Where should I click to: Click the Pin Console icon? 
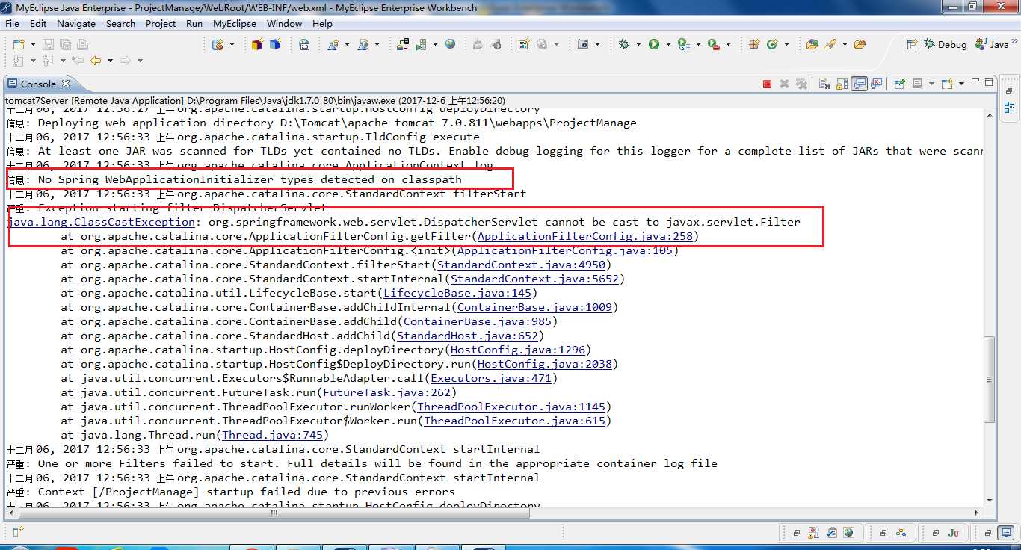900,84
